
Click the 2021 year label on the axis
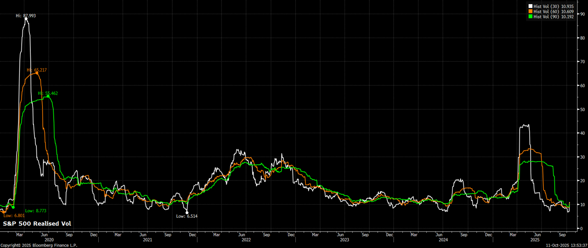point(147,239)
